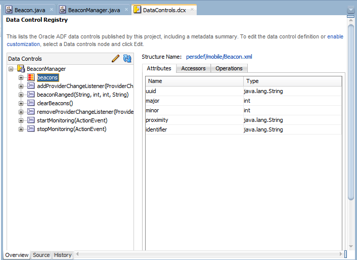Close the BeaconManager.java tab
The width and height of the screenshot is (357, 260).
126,9
